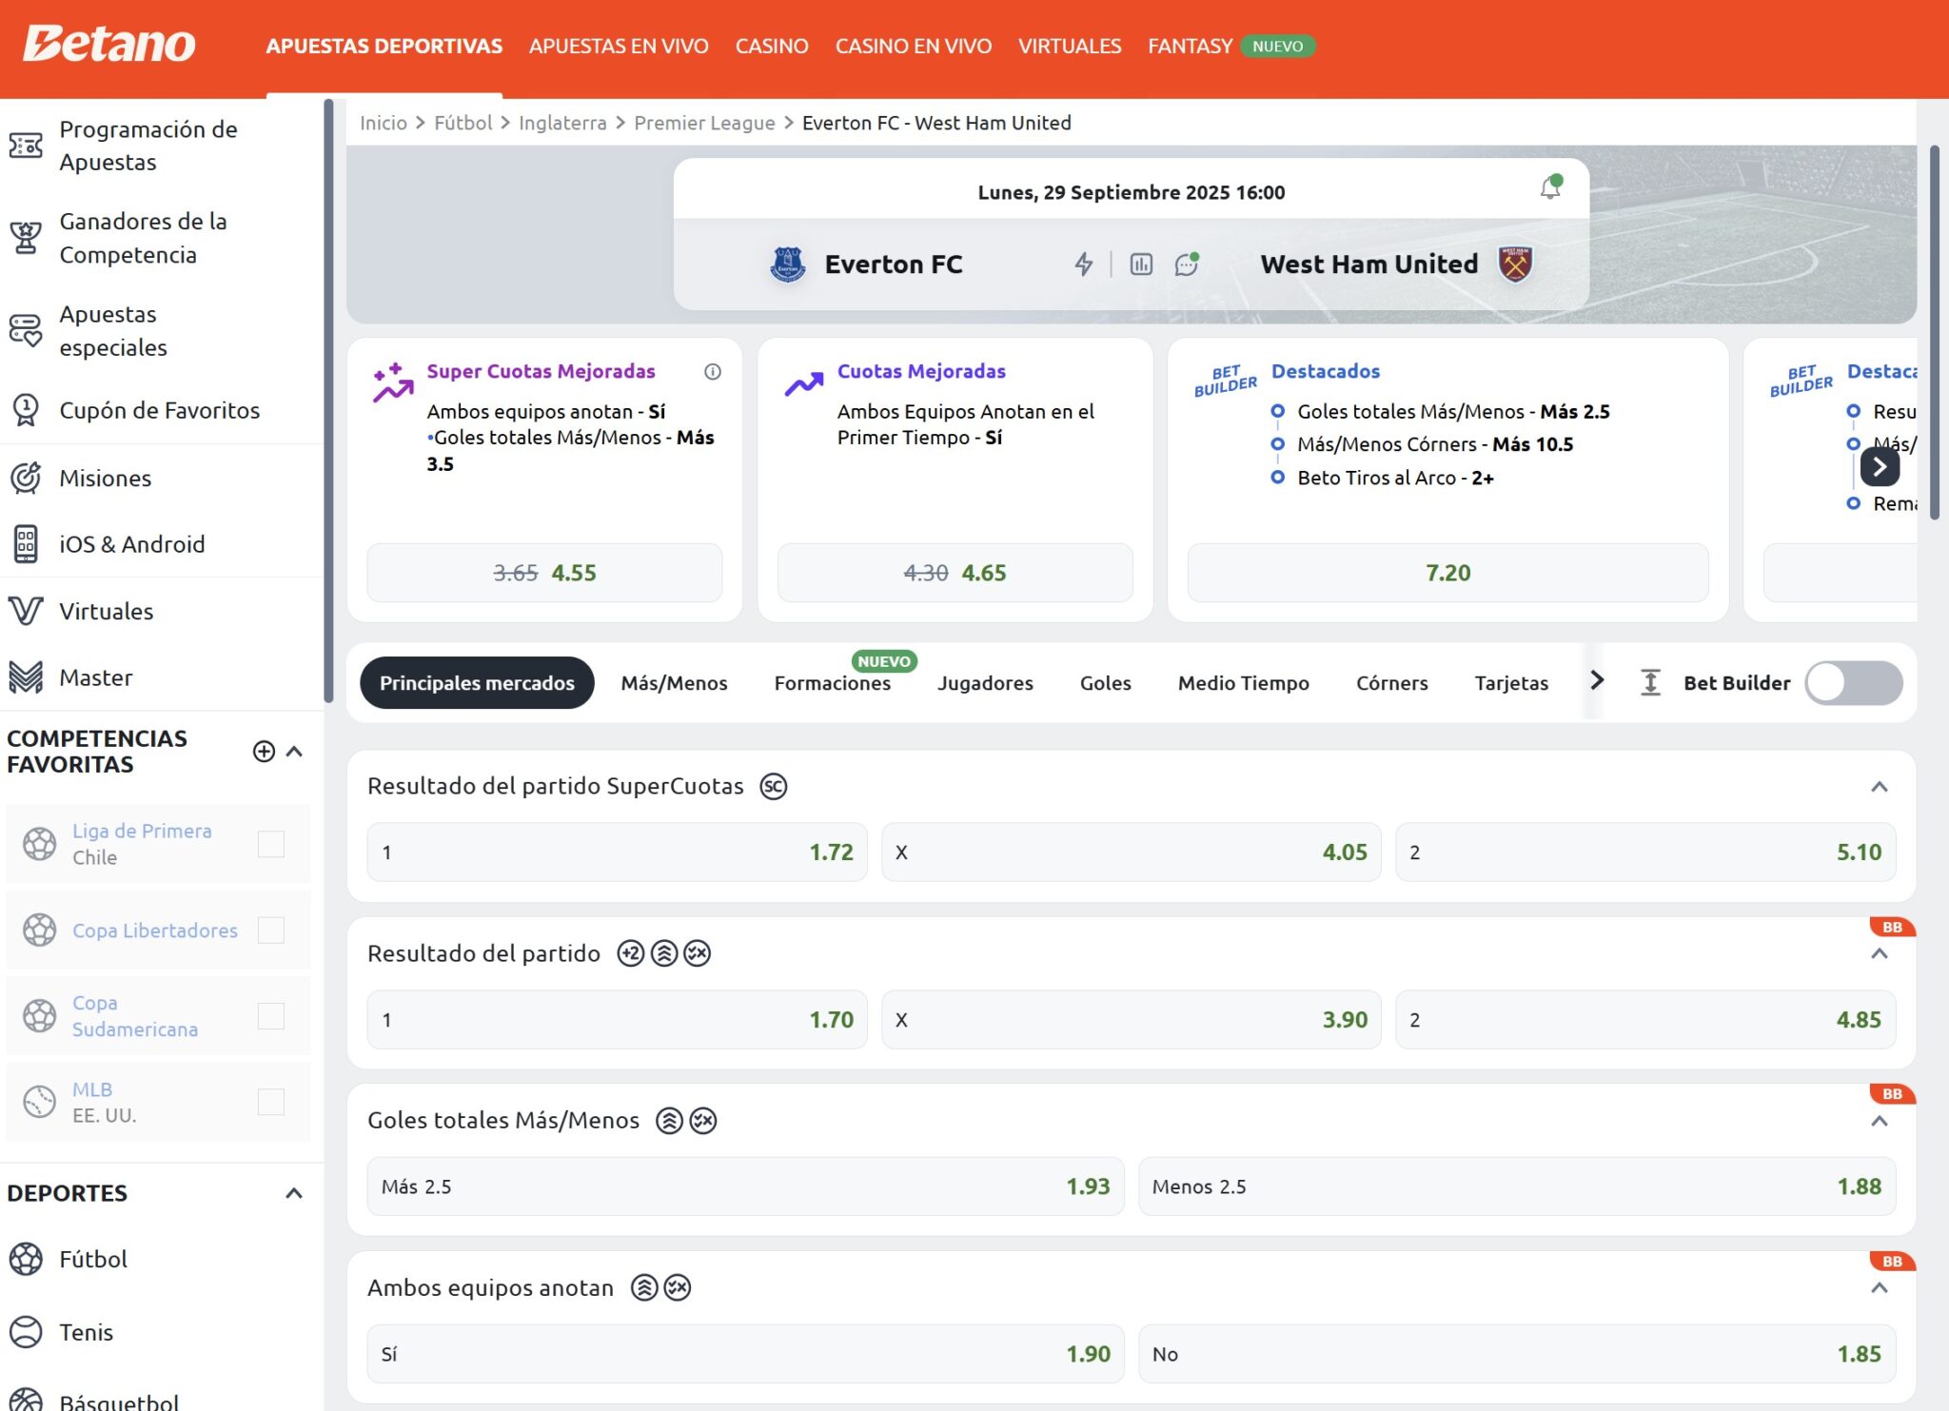Viewport: 1949px width, 1411px height.
Task: Collapse the Resultado del partido SuperCuotas section
Action: pos(1879,787)
